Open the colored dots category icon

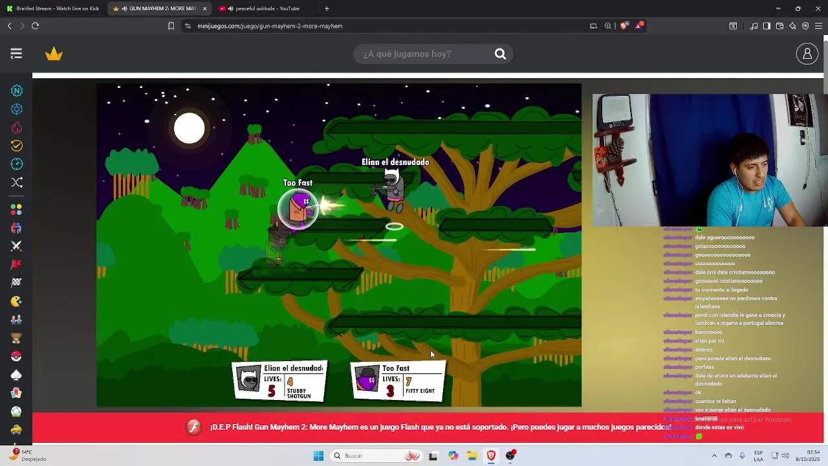pos(16,210)
